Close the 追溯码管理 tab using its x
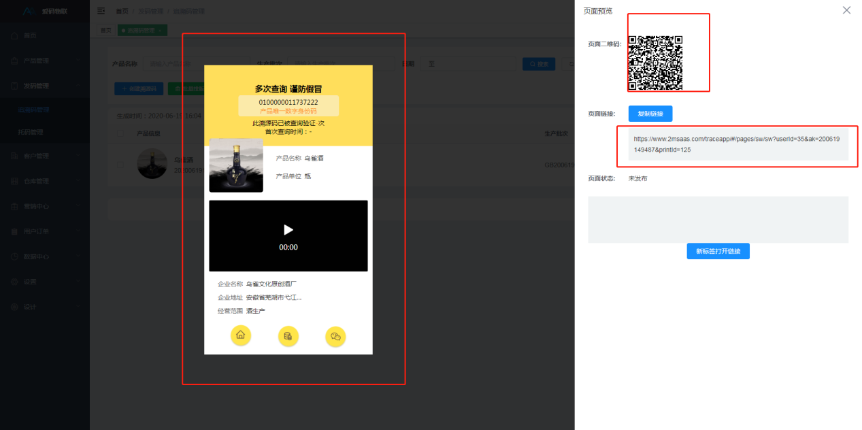862x430 pixels. [159, 31]
